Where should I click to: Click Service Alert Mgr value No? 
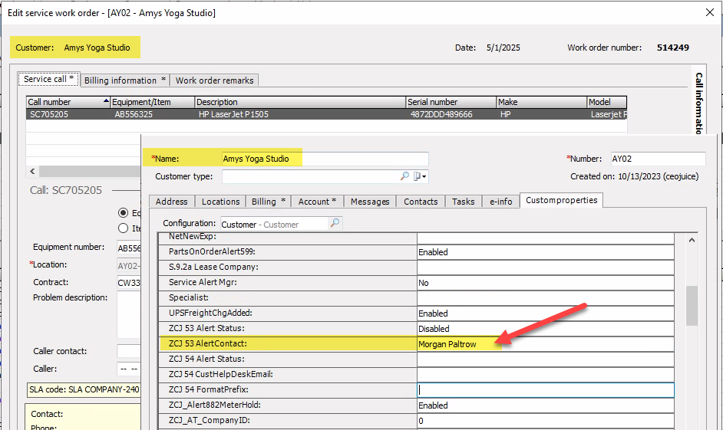pyautogui.click(x=546, y=283)
